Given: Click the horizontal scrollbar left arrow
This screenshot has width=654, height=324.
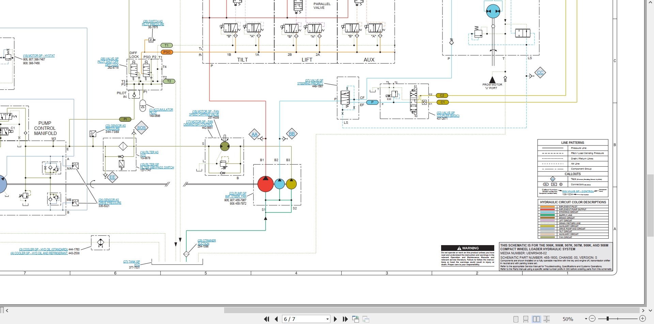Looking at the screenshot, I should tap(7, 310).
